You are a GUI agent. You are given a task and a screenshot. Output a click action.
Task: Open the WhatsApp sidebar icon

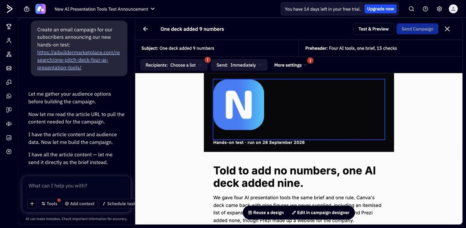[x=9, y=96]
